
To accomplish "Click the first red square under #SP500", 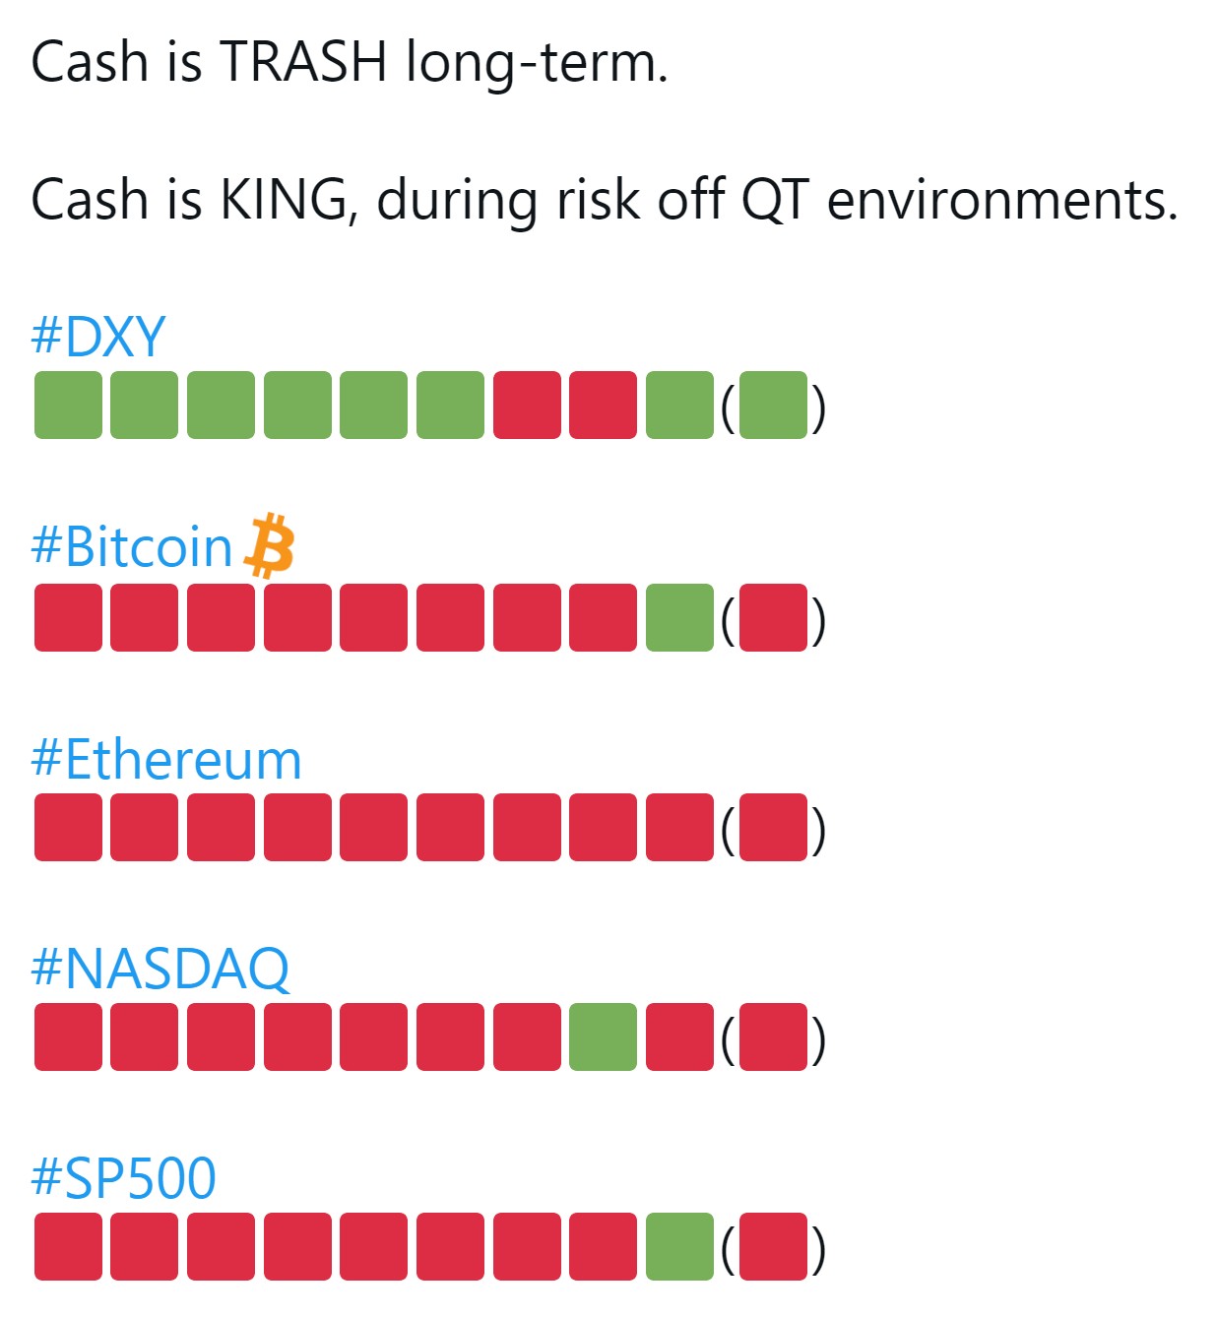I will 68,1246.
